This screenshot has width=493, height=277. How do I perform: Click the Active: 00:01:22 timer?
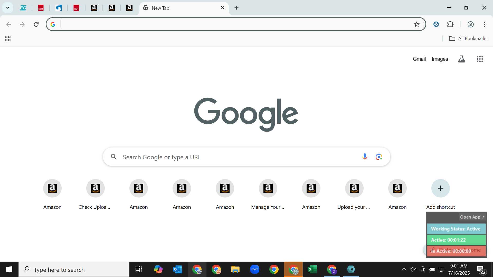456,240
